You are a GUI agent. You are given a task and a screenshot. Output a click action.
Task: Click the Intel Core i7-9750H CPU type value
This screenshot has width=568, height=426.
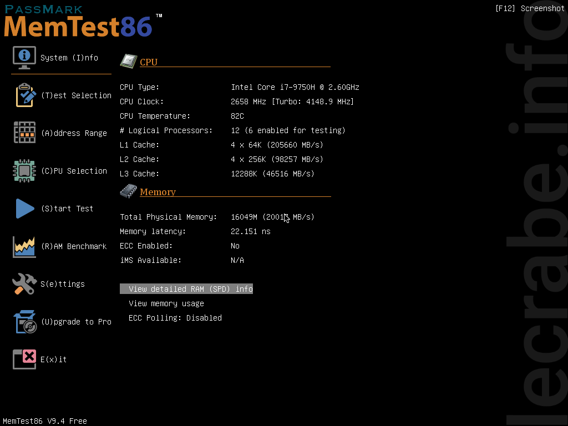tap(295, 87)
